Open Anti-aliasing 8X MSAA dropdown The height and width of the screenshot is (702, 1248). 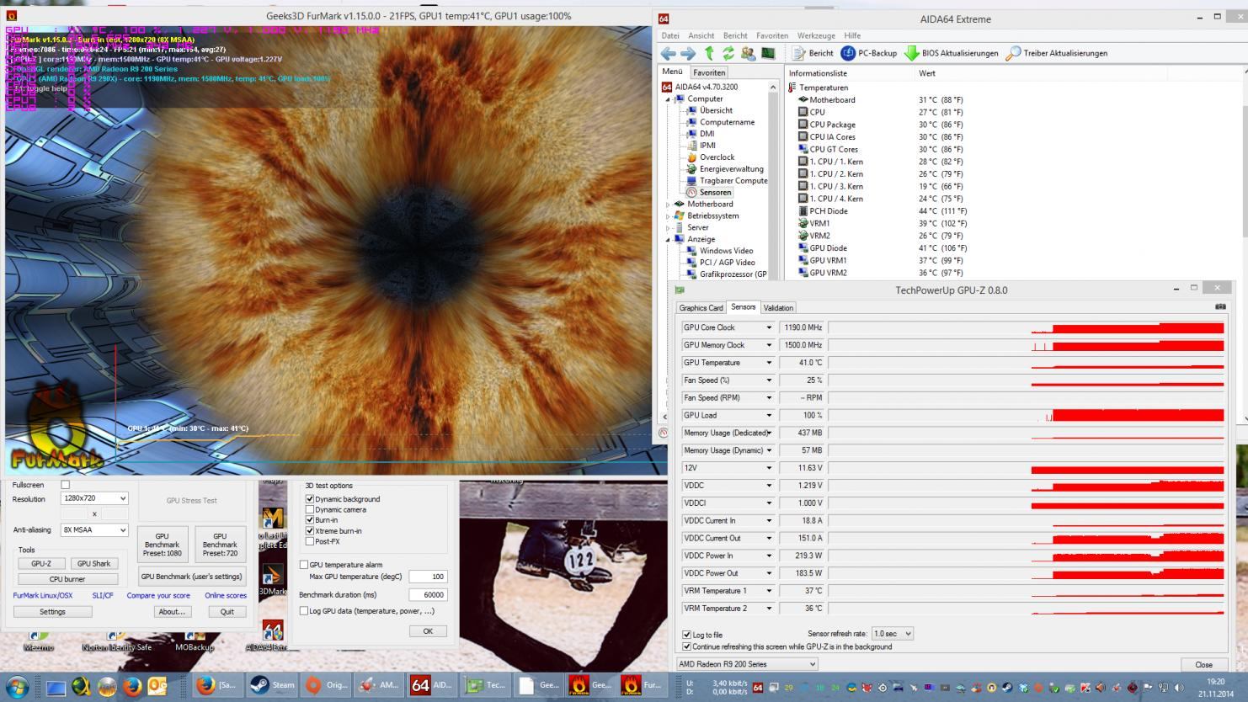click(94, 530)
